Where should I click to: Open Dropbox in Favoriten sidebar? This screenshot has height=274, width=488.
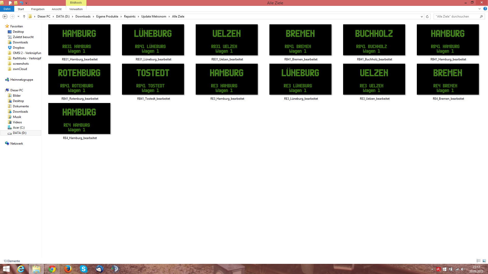click(19, 48)
